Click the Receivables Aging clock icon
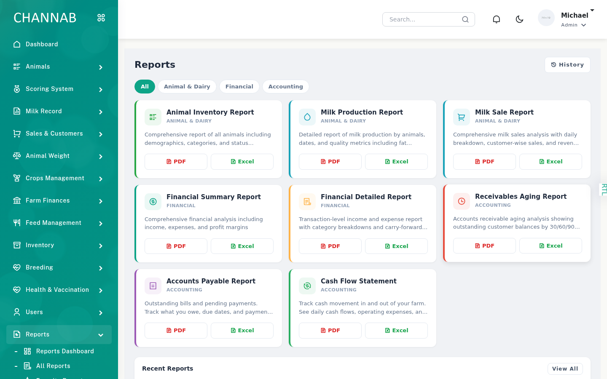This screenshot has width=607, height=379. click(x=462, y=201)
